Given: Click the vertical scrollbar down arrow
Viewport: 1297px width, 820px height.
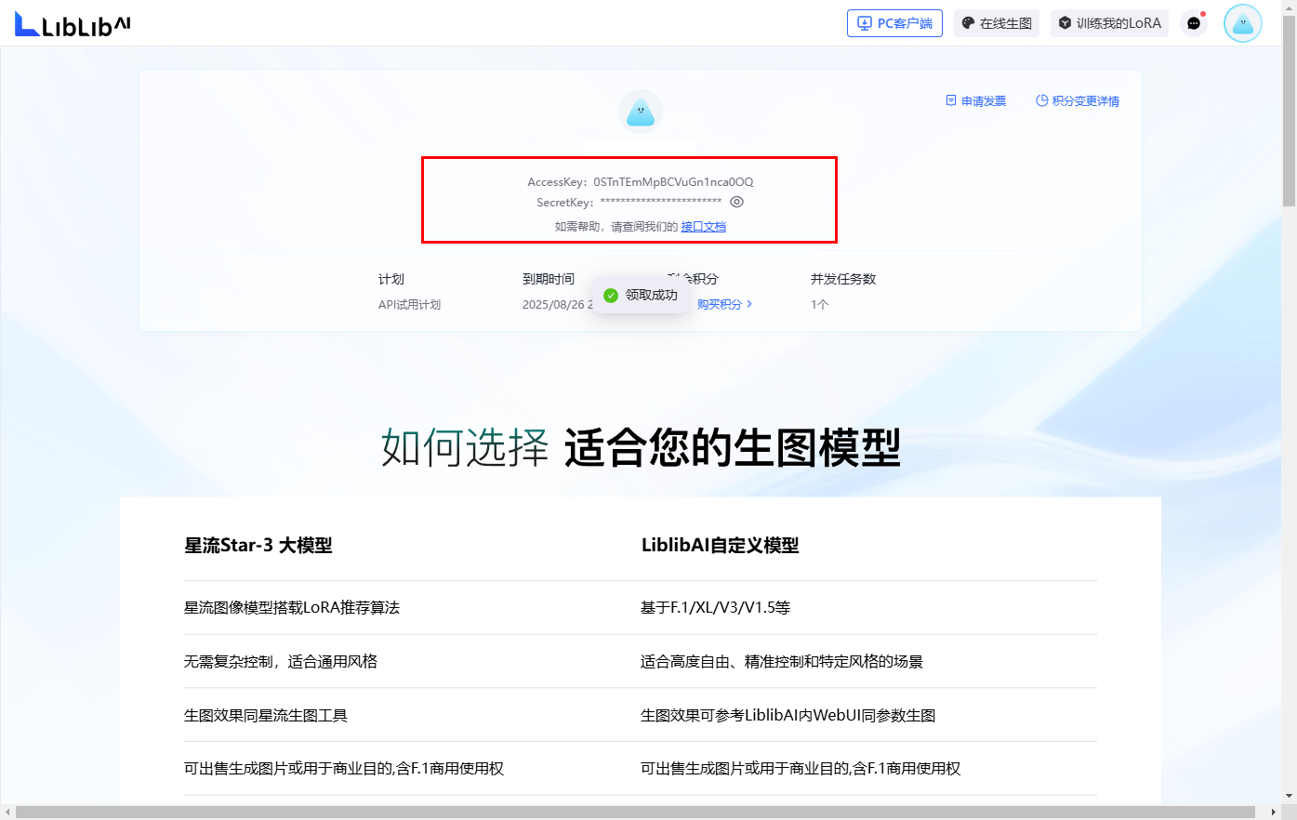Looking at the screenshot, I should (x=1289, y=797).
